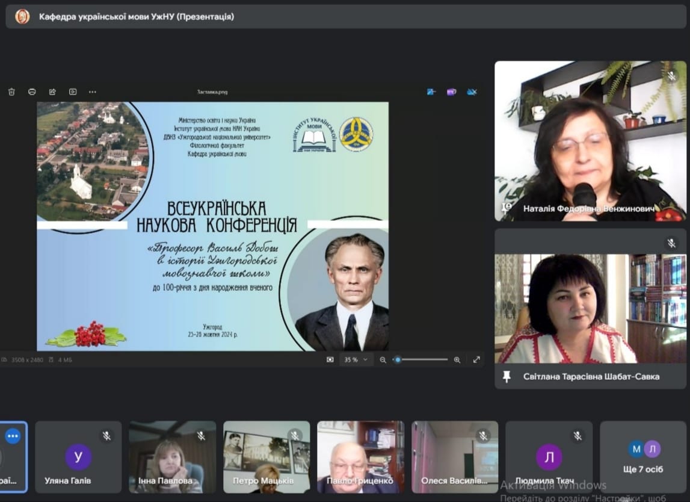Image resolution: width=690 pixels, height=502 pixels.
Task: Toggle pin on Світлана Тарасівна Шабат-Савка tile
Action: [x=507, y=377]
